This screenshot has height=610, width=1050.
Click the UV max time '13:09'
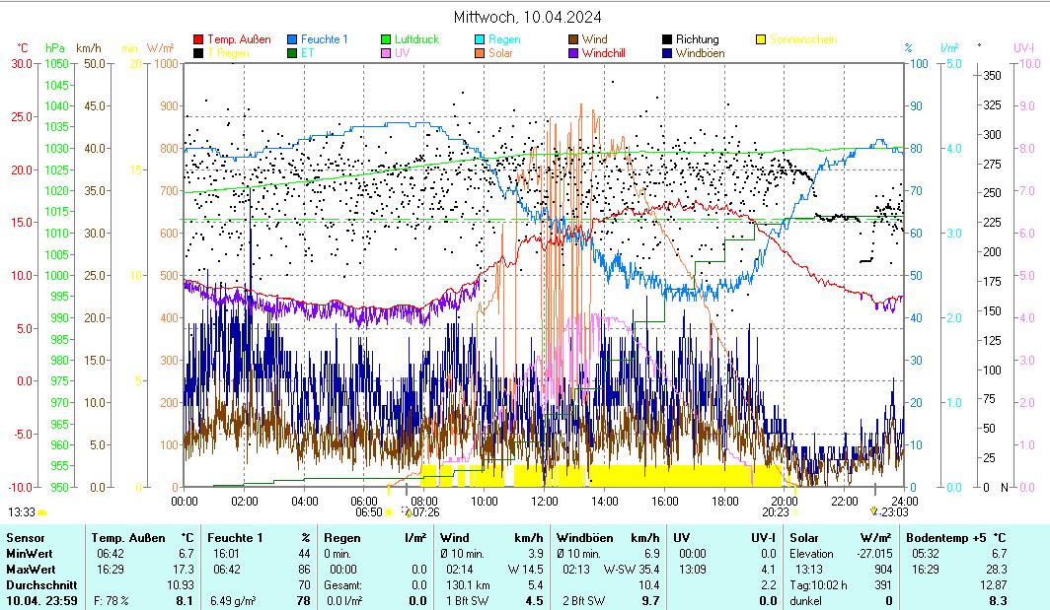693,570
